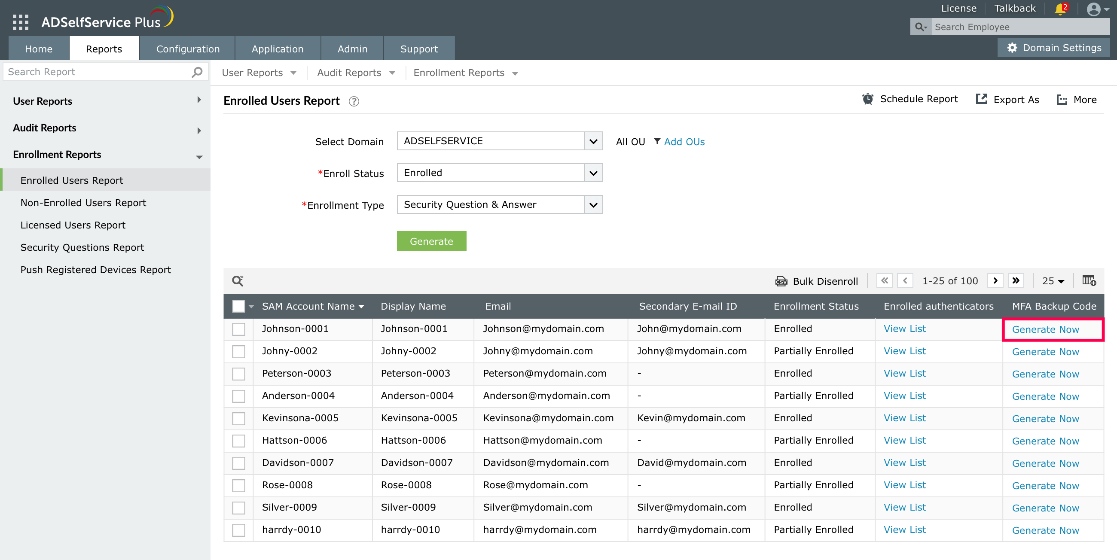This screenshot has width=1117, height=560.
Task: Click the help question mark icon
Action: point(354,101)
